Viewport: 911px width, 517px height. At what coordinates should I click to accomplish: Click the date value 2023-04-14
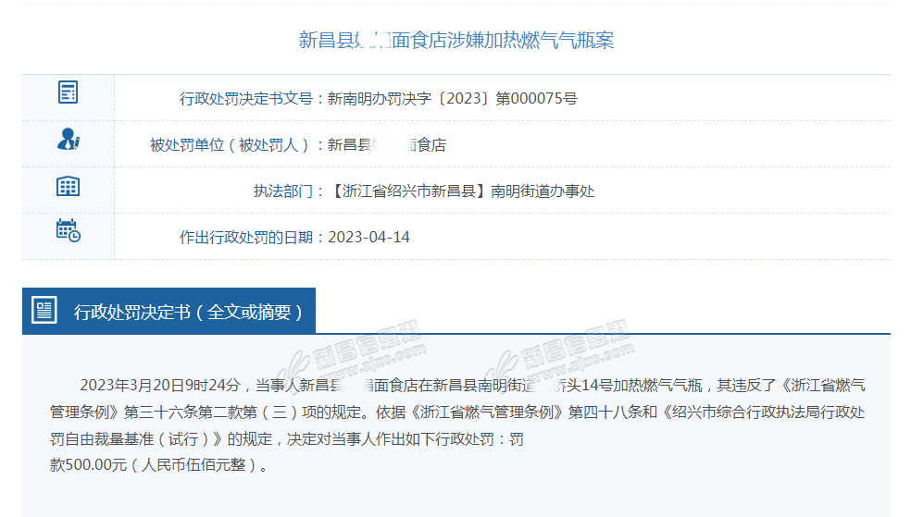(x=368, y=237)
